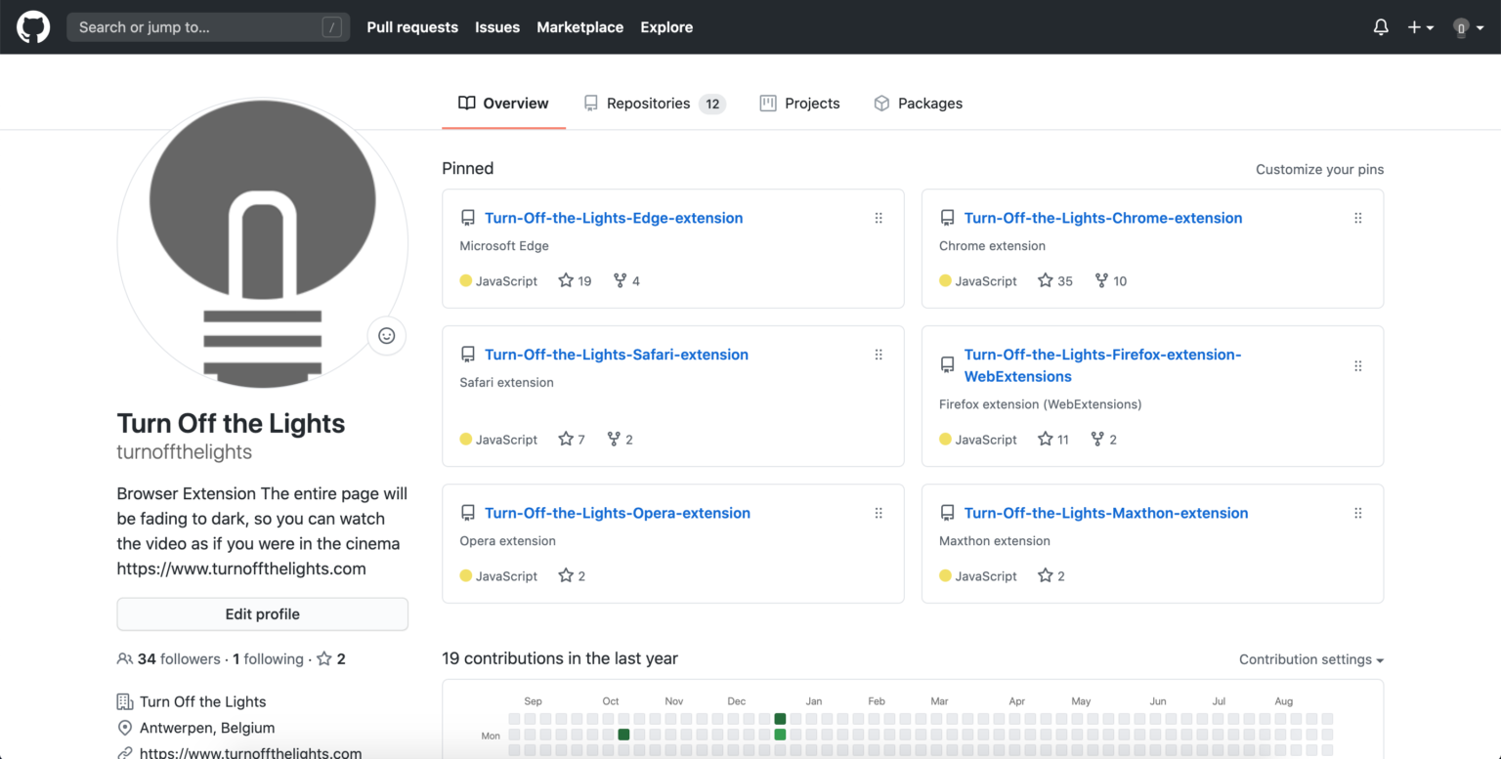Grab the drag handle on Safari-extension card
This screenshot has height=759, width=1501.
(879, 355)
